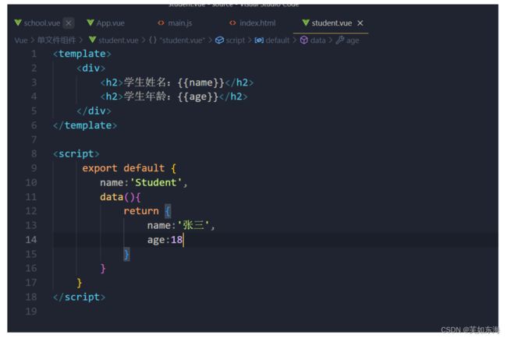Click the variable icon before default
The width and height of the screenshot is (507, 338).
(259, 40)
